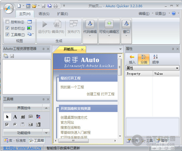Select the checkbox control in toolbox
Image resolution: width=182 pixels, height=151 pixels.
click(7, 125)
